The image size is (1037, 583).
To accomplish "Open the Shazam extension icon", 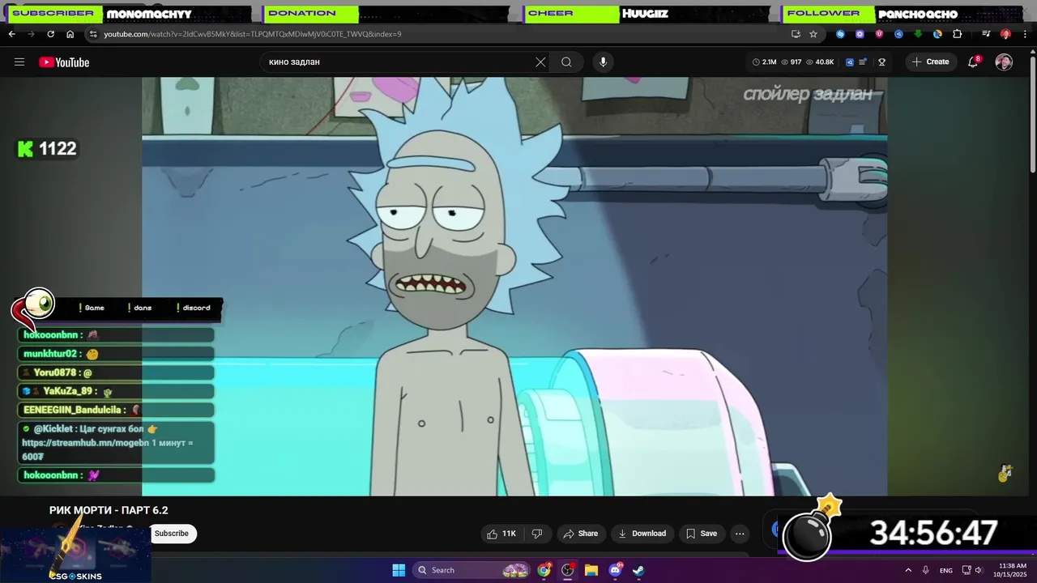I will click(x=840, y=34).
